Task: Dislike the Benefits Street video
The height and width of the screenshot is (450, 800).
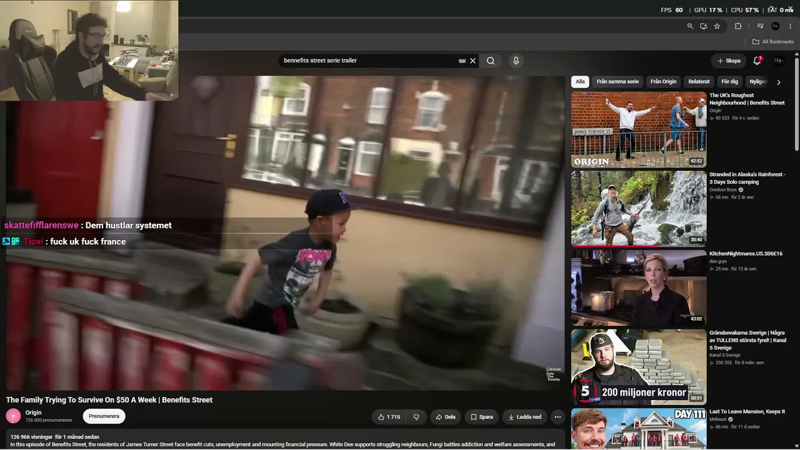Action: pos(416,417)
